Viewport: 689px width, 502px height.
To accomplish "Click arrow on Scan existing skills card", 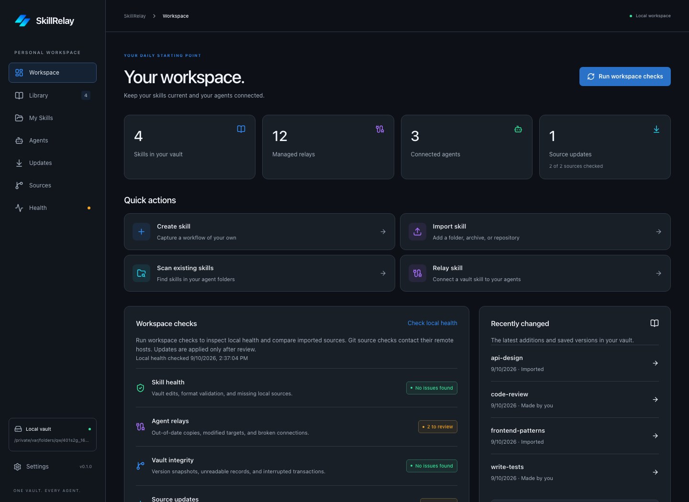I will click(383, 273).
